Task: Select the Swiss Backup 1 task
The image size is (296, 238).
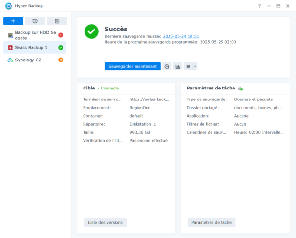Action: tap(35, 48)
